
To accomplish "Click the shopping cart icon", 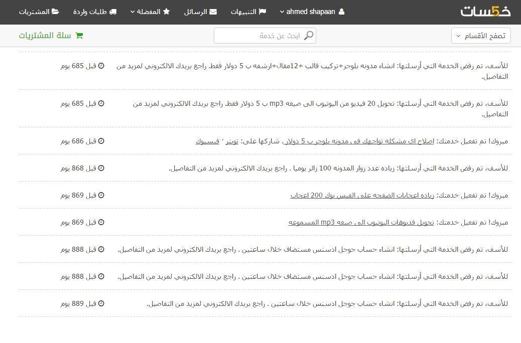I will 79,36.
